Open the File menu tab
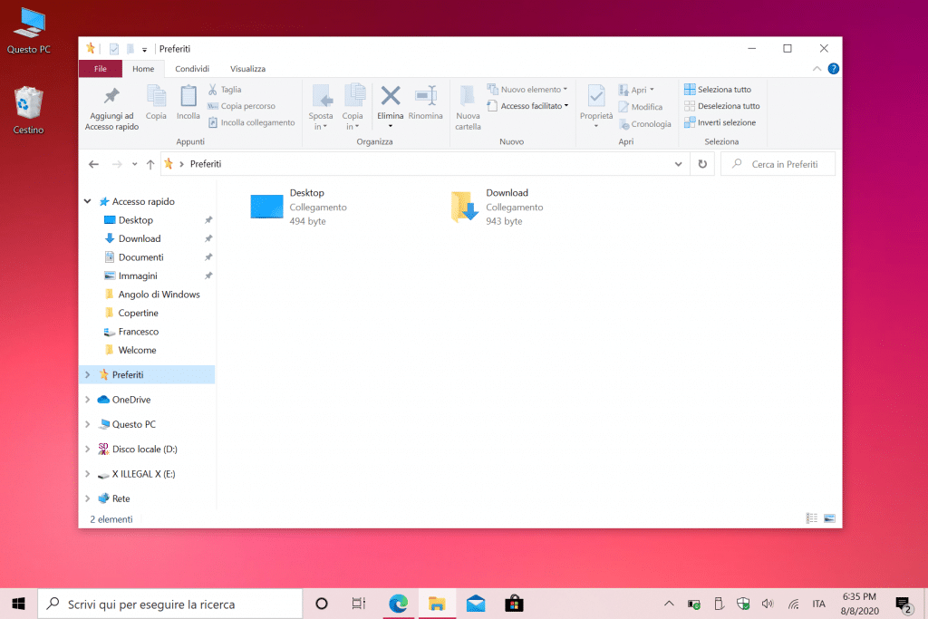Image resolution: width=928 pixels, height=619 pixels. (101, 68)
